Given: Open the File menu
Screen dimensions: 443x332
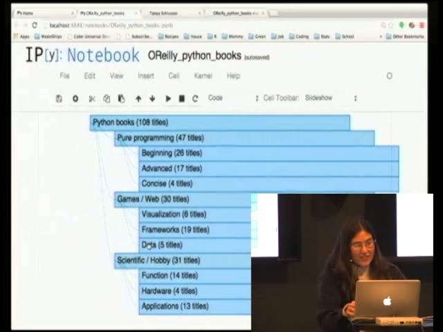Looking at the screenshot, I should pyautogui.click(x=64, y=76).
